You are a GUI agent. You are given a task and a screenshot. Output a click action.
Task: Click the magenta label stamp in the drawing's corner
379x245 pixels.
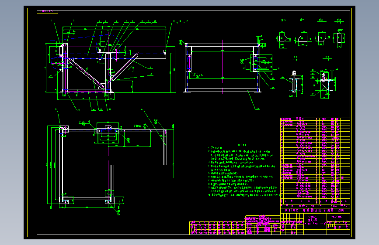[x=47, y=12]
